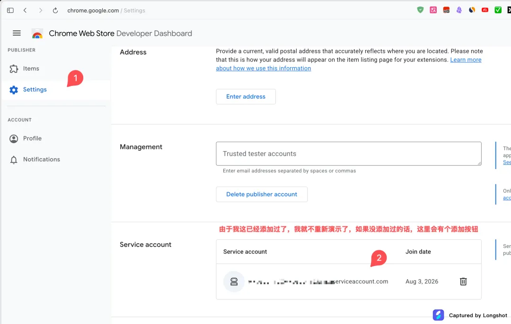Click the Address section heading

coord(133,52)
